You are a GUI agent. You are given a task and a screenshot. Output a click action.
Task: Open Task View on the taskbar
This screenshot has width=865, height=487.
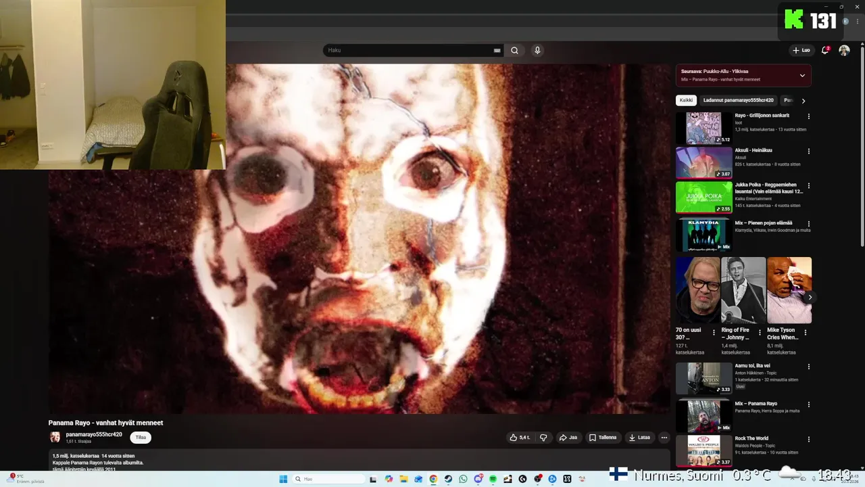point(373,479)
